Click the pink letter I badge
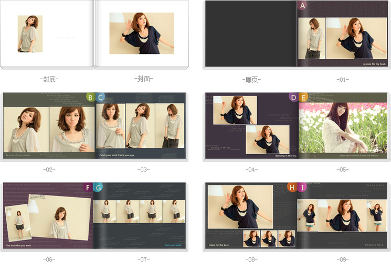The width and height of the screenshot is (391, 272). pyautogui.click(x=302, y=187)
